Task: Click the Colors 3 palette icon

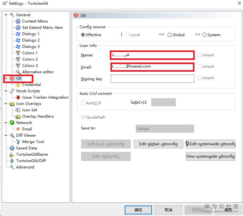Action: click(18, 66)
